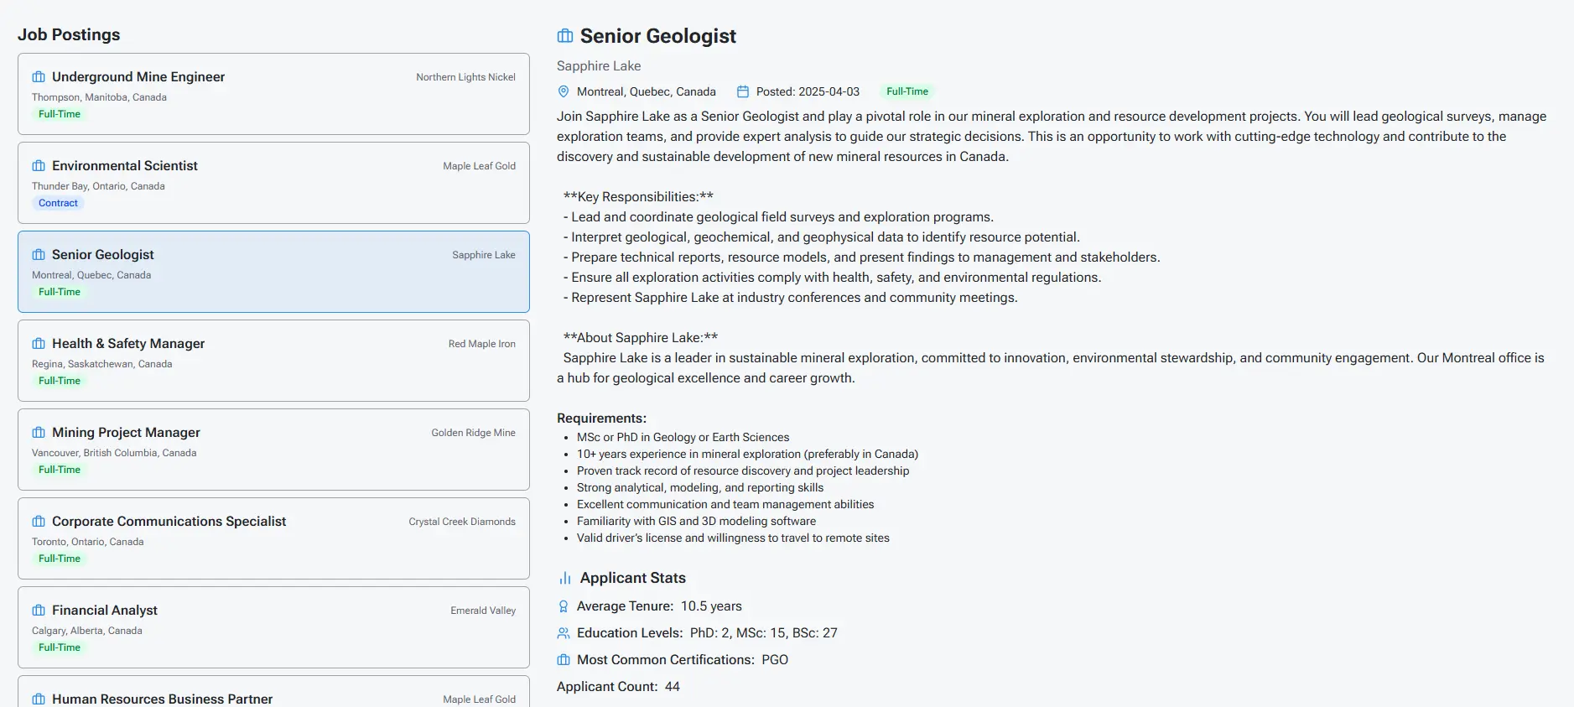
Task: Select the Corporate Communications Specialist posting
Action: point(273,538)
